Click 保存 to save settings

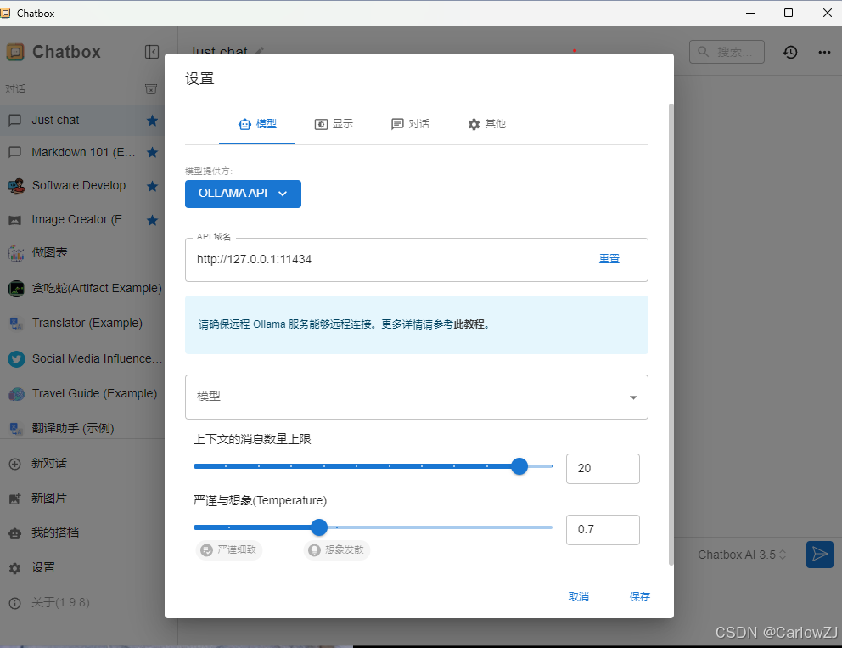[x=639, y=597]
